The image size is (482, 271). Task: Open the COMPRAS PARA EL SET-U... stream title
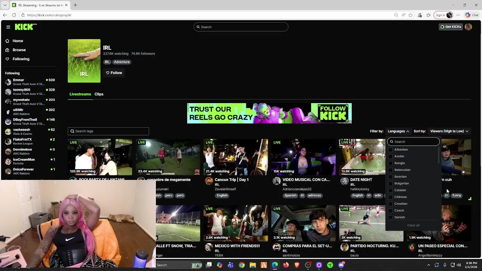[x=307, y=246]
